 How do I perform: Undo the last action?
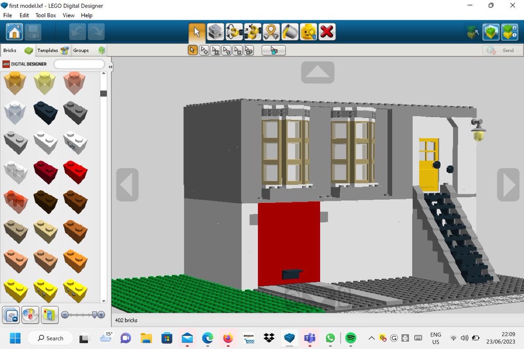[x=78, y=32]
